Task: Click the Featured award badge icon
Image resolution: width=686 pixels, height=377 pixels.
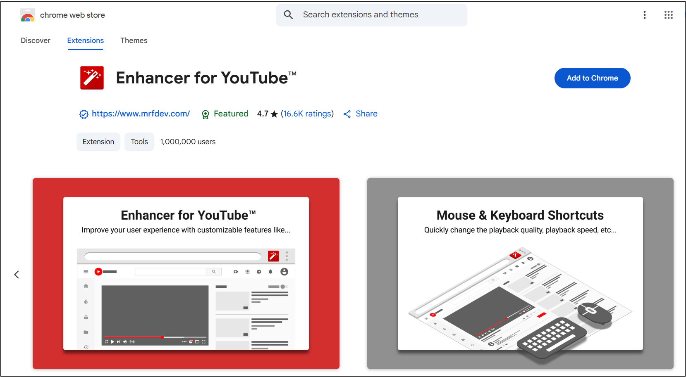Action: click(x=205, y=114)
